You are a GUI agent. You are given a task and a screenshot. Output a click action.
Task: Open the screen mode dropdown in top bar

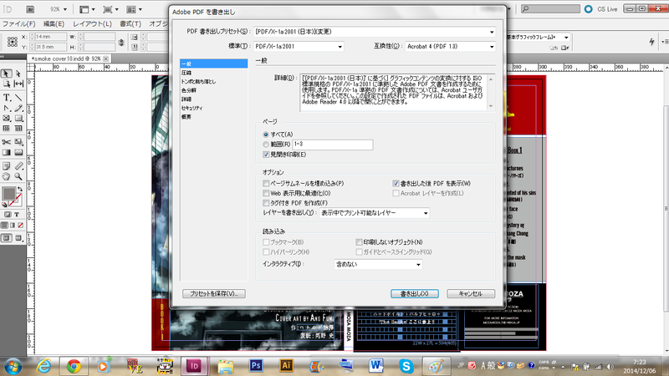click(x=110, y=9)
